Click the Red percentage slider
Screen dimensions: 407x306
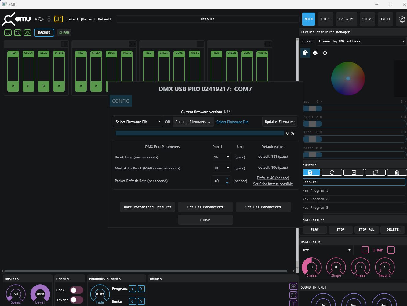tap(354, 109)
